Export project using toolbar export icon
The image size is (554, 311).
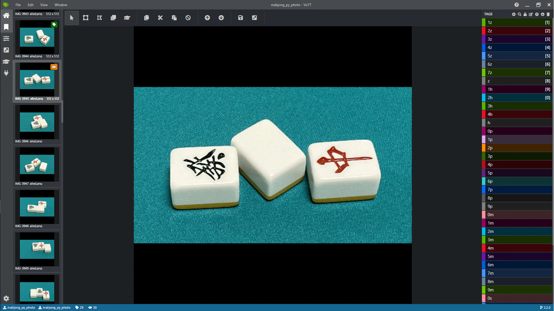254,18
